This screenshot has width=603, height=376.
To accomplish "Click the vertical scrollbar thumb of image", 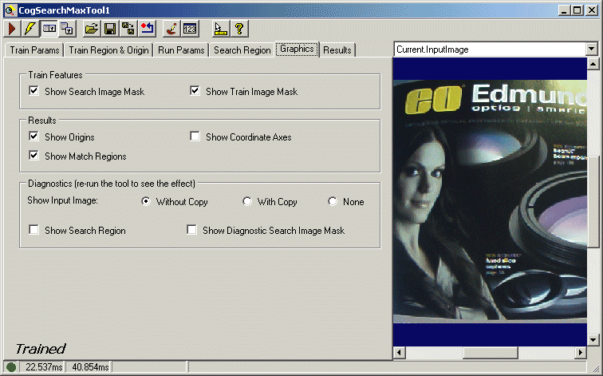I will click(593, 201).
